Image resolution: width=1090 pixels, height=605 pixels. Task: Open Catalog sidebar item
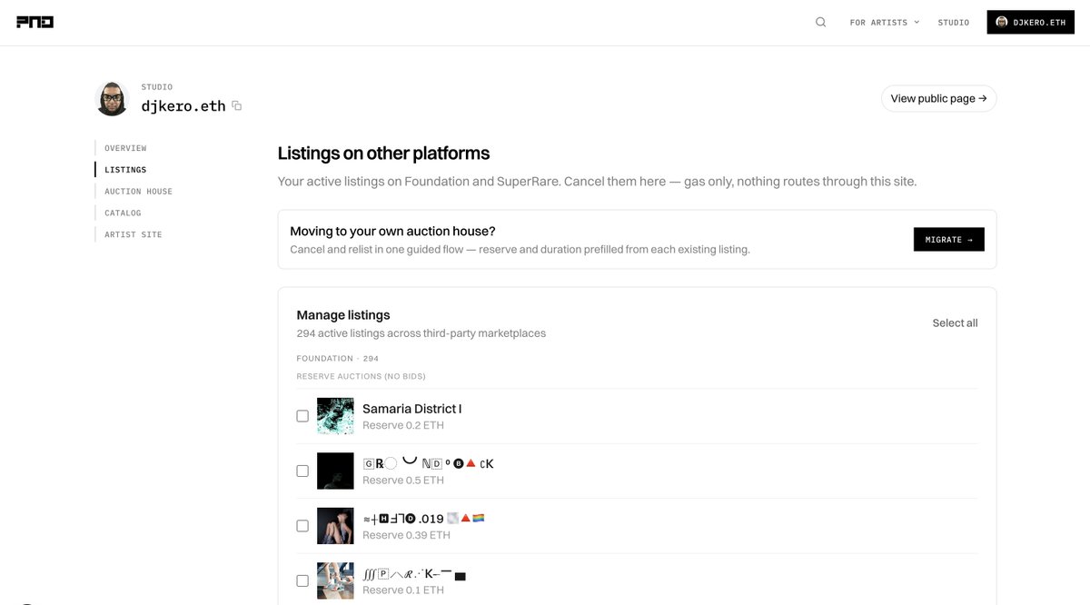point(123,213)
